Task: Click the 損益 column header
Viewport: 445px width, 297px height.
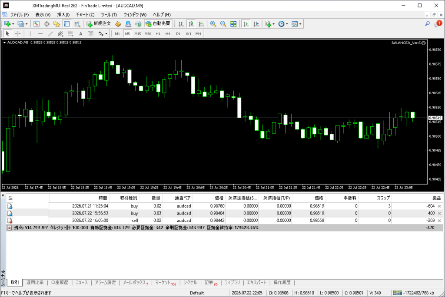Action: tap(436, 198)
